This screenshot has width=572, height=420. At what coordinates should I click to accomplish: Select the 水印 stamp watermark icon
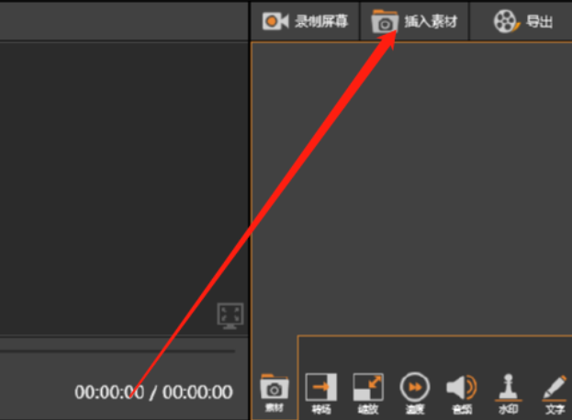(508, 393)
